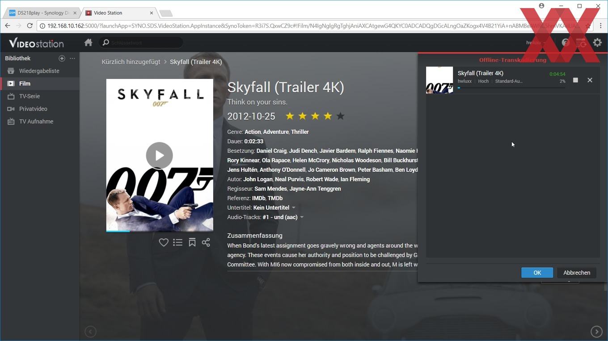Go to next movie arrow

(x=596, y=332)
